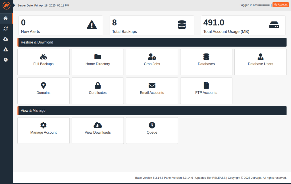Click the Domains map pin icon

[x=43, y=86]
